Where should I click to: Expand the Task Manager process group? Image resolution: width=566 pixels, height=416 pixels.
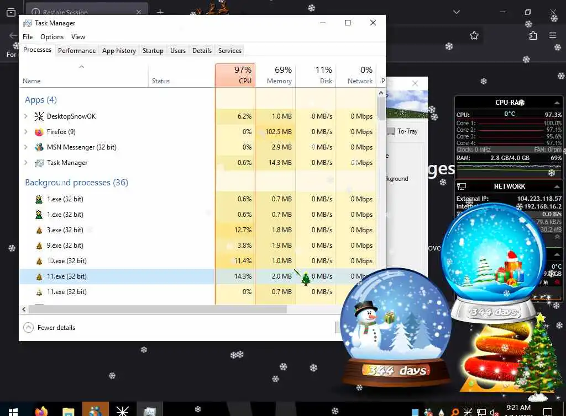click(x=25, y=162)
